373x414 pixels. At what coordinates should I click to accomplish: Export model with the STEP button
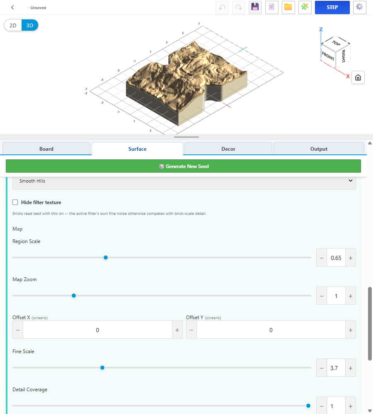coord(332,7)
